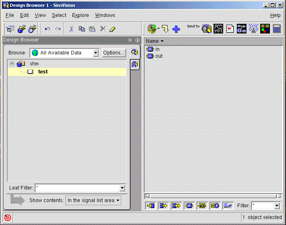Open the View menu
The height and width of the screenshot is (225, 286).
[40, 15]
